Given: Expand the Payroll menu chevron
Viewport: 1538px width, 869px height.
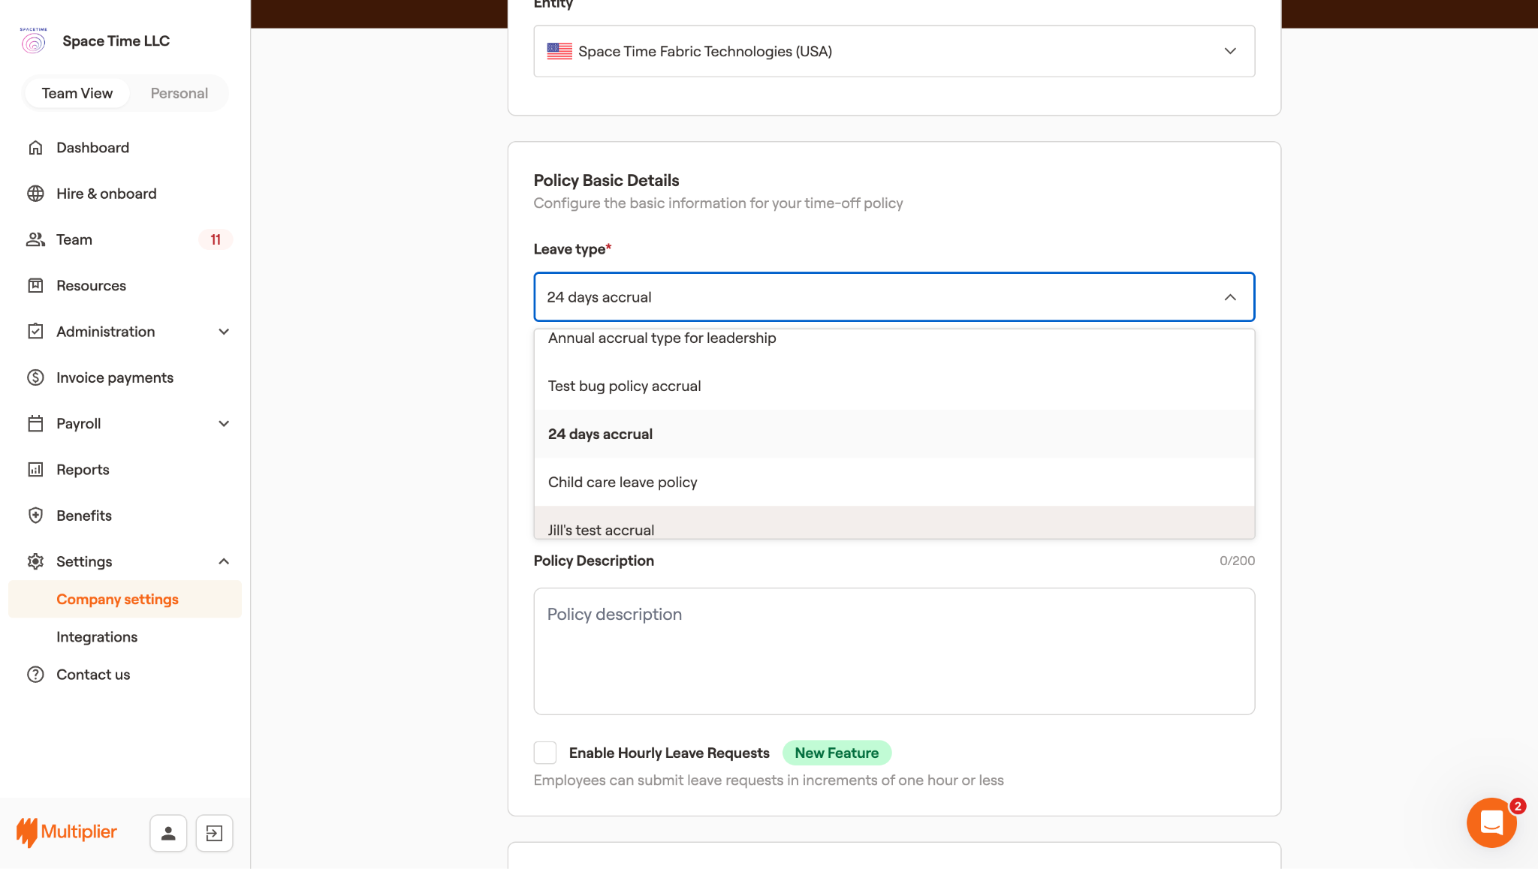Looking at the screenshot, I should [224, 424].
